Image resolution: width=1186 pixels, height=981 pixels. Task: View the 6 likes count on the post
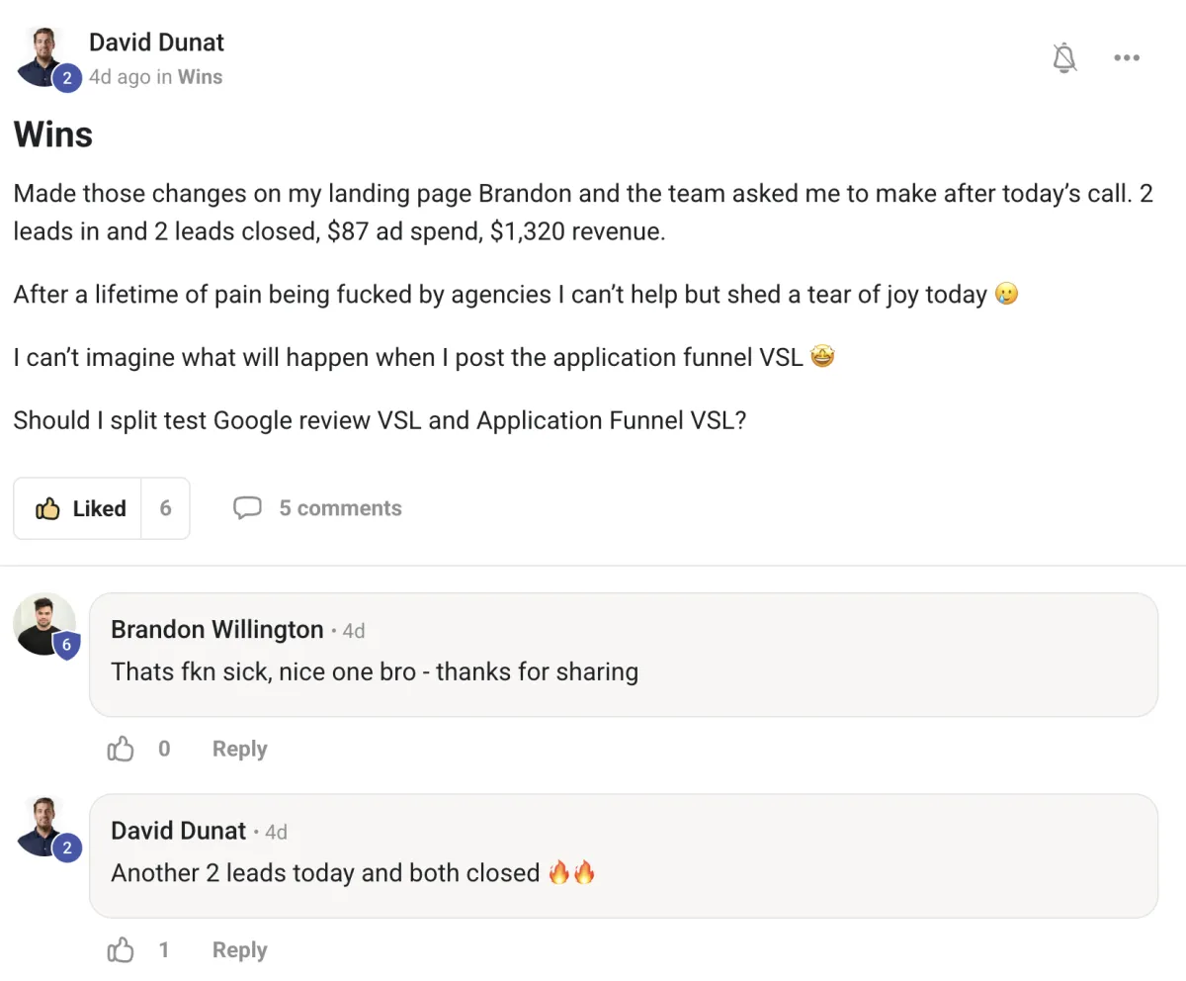coord(165,508)
